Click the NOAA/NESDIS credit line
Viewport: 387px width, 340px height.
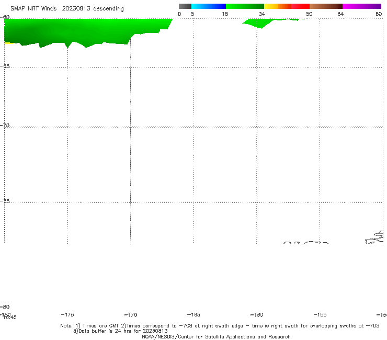(216, 336)
